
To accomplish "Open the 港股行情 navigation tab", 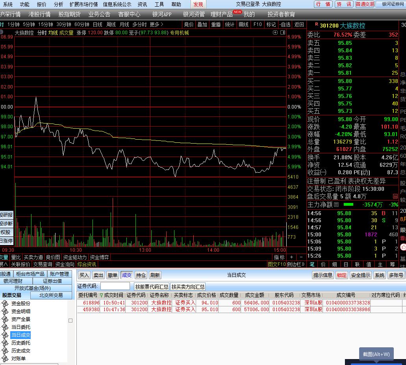I will 39,14.
